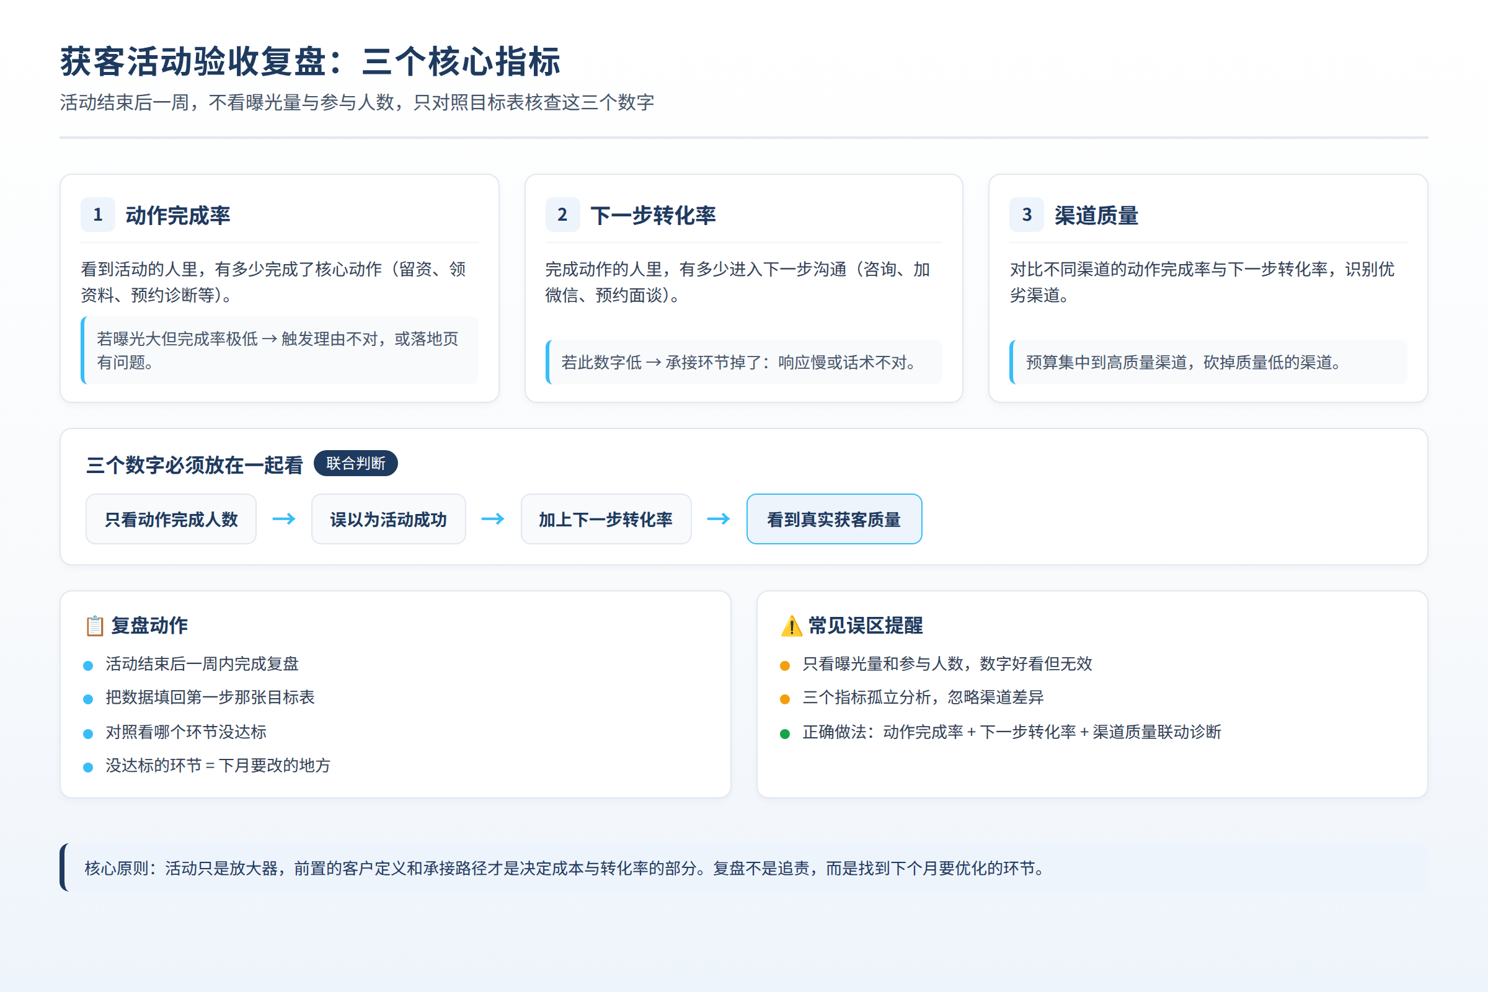Click the note 若曝光大但完成率极低
1488x992 pixels.
pos(280,350)
